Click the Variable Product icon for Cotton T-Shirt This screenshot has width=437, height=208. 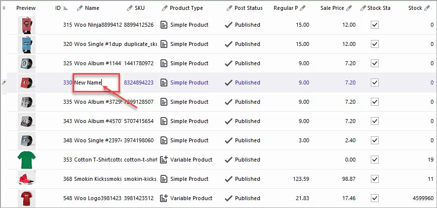click(164, 160)
